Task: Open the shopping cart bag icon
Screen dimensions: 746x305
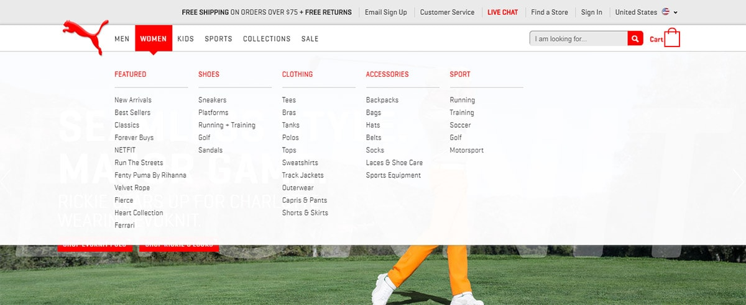Action: pyautogui.click(x=671, y=38)
